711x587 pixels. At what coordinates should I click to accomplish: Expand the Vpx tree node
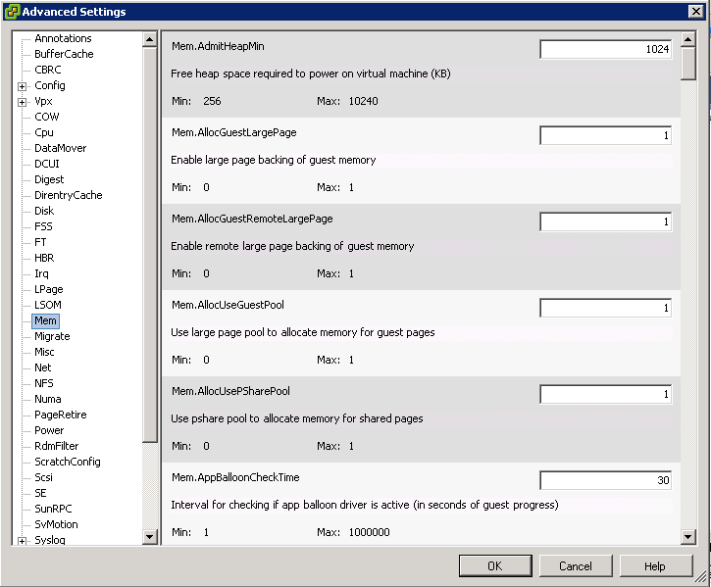[x=22, y=102]
